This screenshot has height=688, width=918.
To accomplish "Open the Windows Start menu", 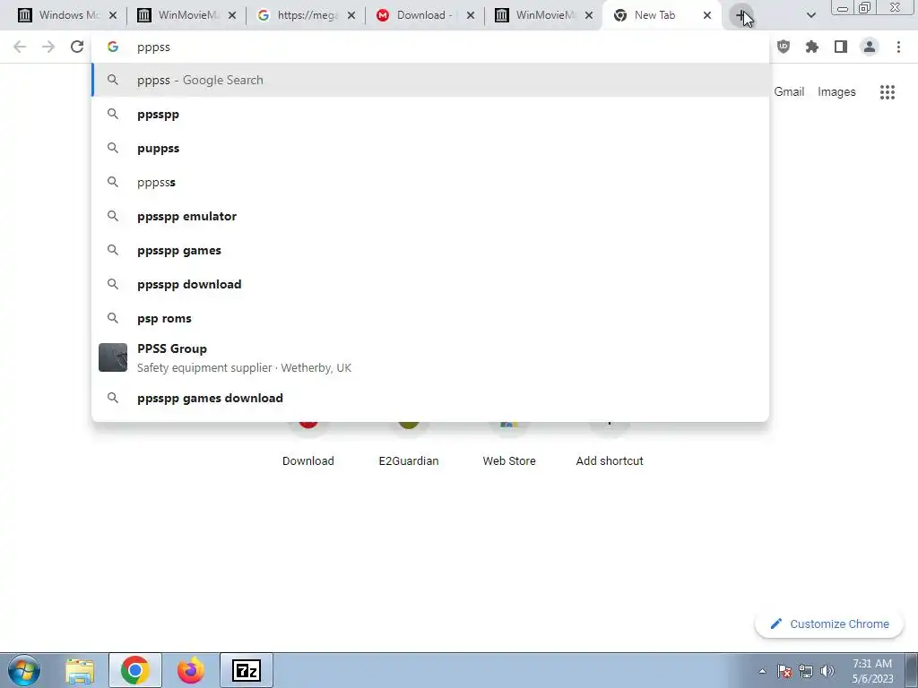I will 23,670.
